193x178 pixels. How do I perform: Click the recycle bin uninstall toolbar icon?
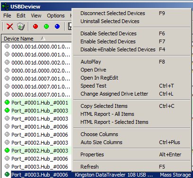pos(21,26)
